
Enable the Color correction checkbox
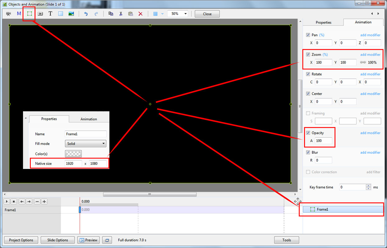pyautogui.click(x=308, y=172)
